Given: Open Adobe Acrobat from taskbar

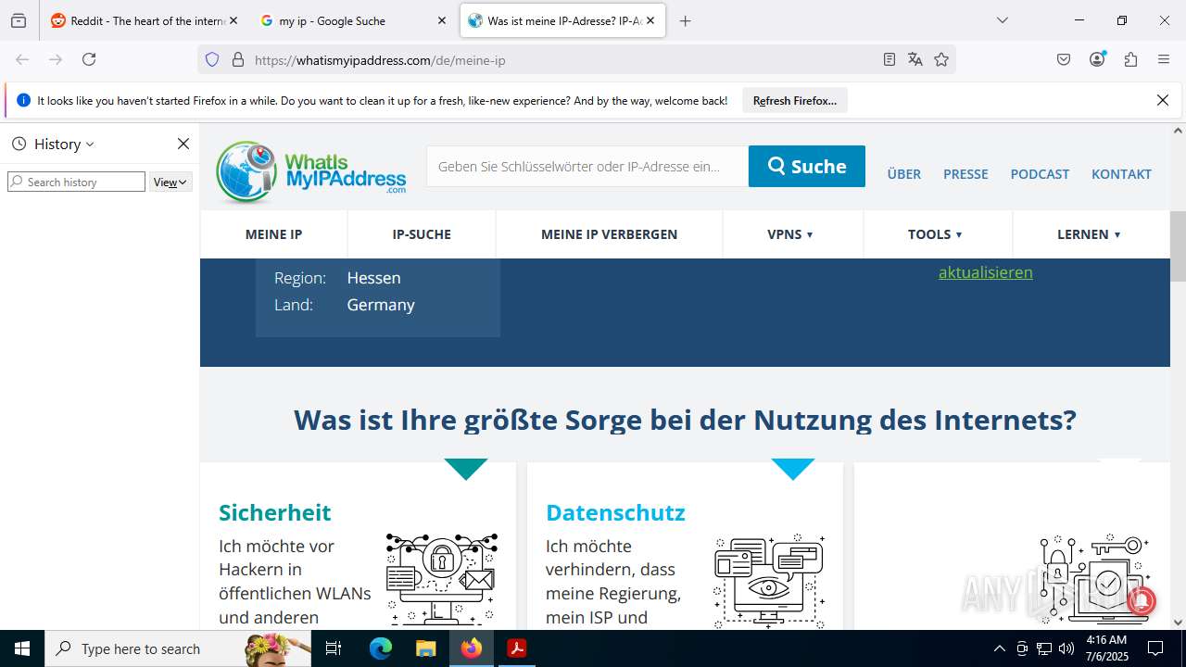Looking at the screenshot, I should coord(516,648).
